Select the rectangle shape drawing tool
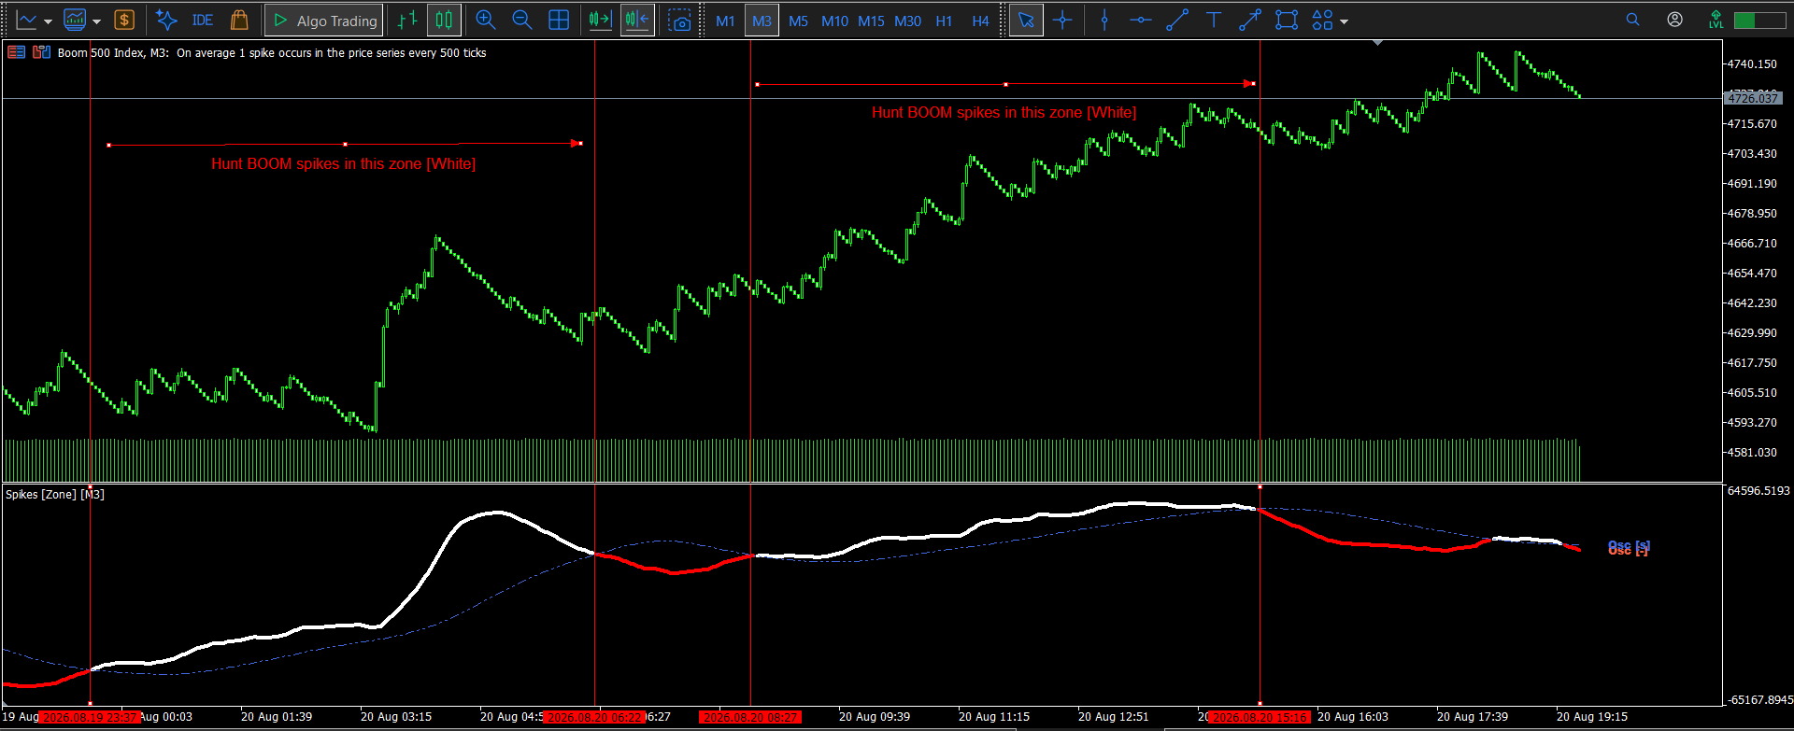 click(x=1287, y=20)
